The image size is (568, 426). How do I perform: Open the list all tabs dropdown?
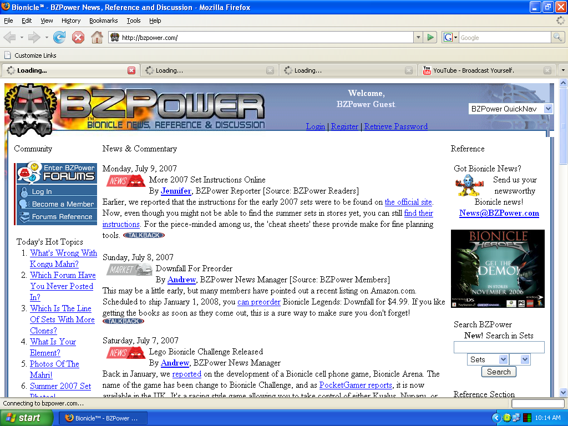[x=562, y=70]
